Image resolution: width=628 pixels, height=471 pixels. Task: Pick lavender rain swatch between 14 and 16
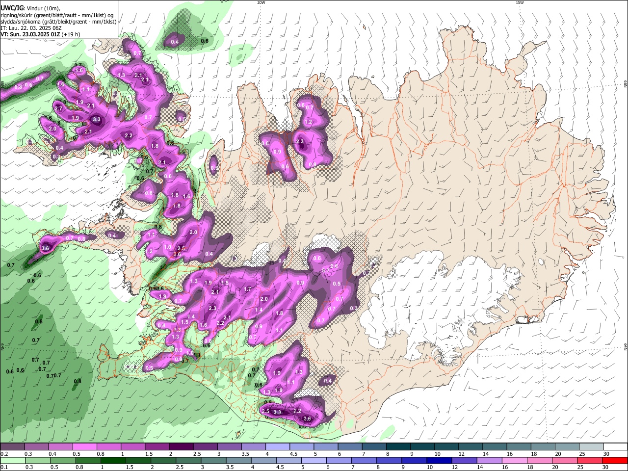coord(490,460)
